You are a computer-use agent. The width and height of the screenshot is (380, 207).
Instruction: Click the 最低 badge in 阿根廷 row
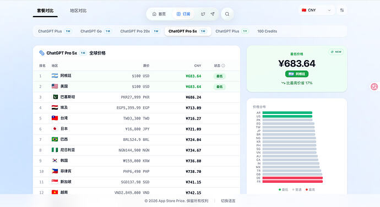tap(219, 76)
